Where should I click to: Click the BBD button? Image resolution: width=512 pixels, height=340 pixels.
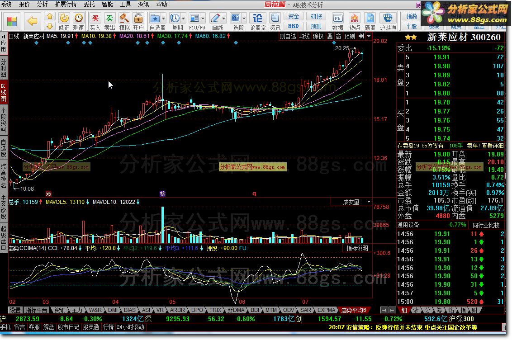click(x=293, y=26)
